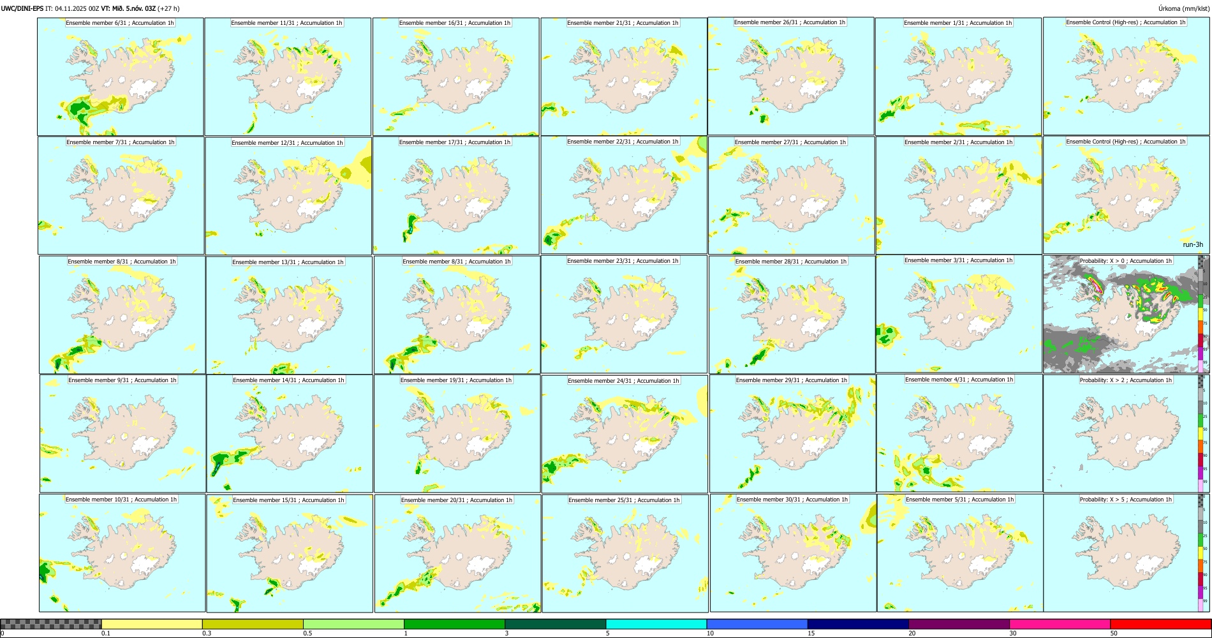Screen dimensions: 1212x638
Task: View the Ensemble member 13/31 map
Action: click(289, 315)
